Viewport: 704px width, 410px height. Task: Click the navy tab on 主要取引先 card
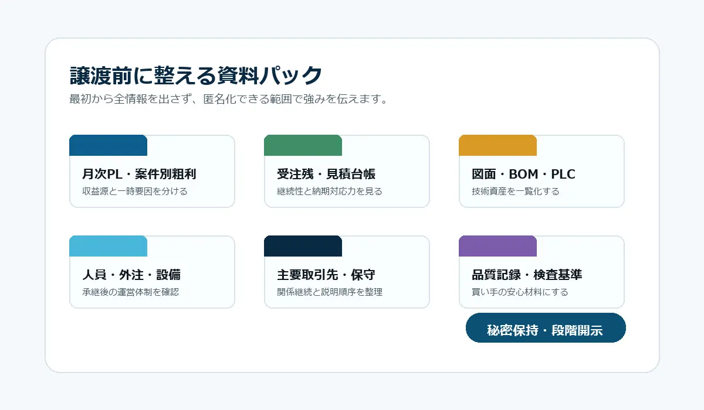303,246
